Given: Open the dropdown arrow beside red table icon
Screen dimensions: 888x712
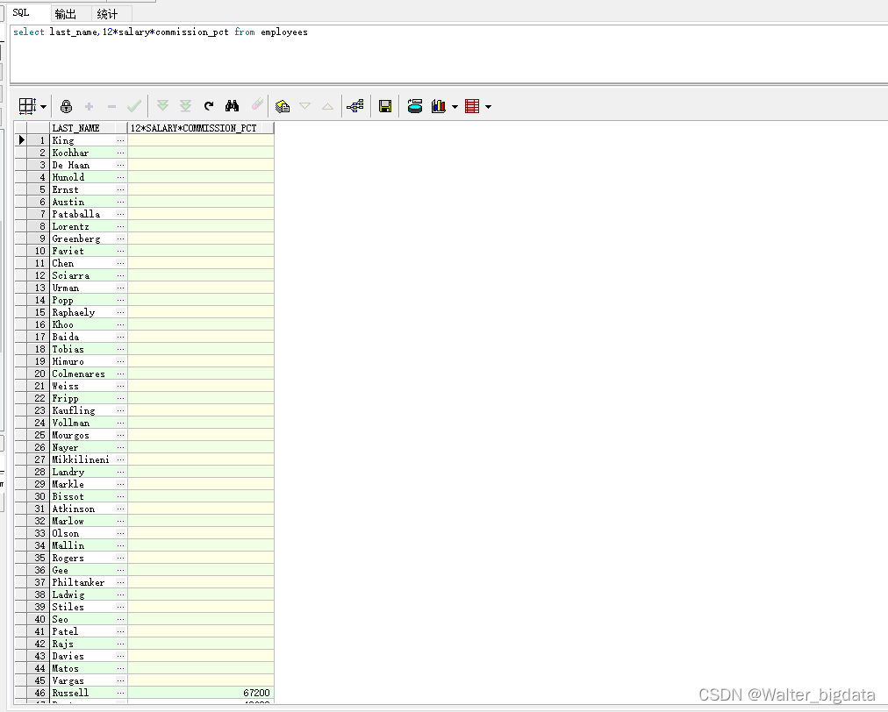Looking at the screenshot, I should (488, 106).
